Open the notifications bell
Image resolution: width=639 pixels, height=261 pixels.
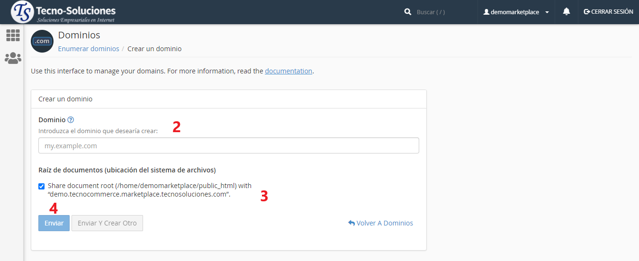click(566, 12)
